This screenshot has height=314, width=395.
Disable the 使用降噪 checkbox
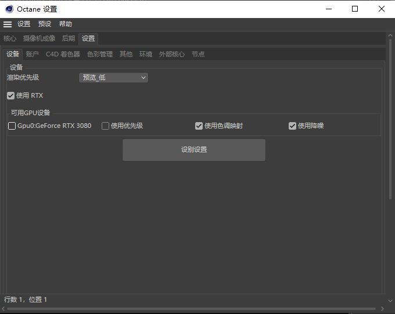coord(292,126)
